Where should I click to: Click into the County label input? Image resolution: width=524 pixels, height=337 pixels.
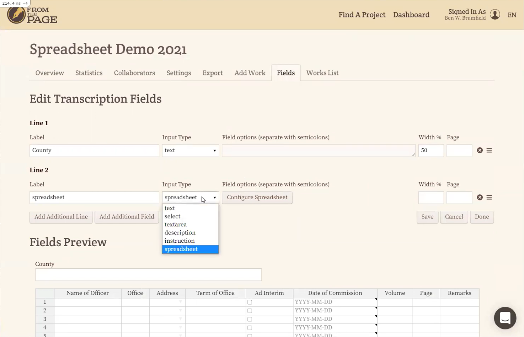[x=94, y=151]
